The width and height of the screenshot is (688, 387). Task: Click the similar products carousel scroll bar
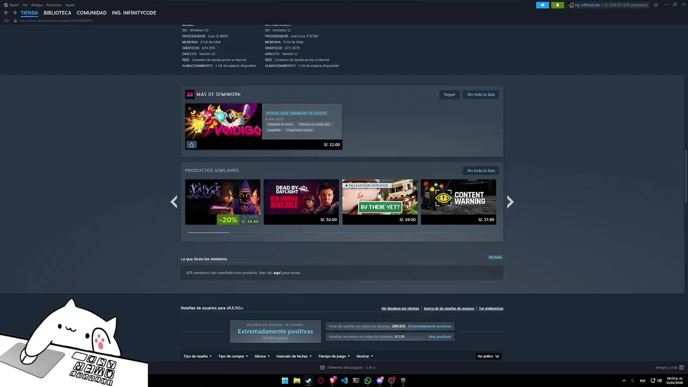point(208,232)
